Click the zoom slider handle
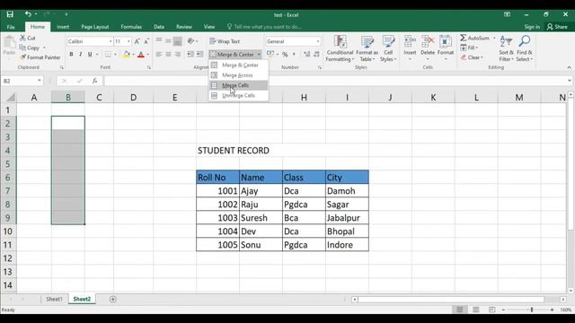The image size is (575, 323). pyautogui.click(x=532, y=310)
